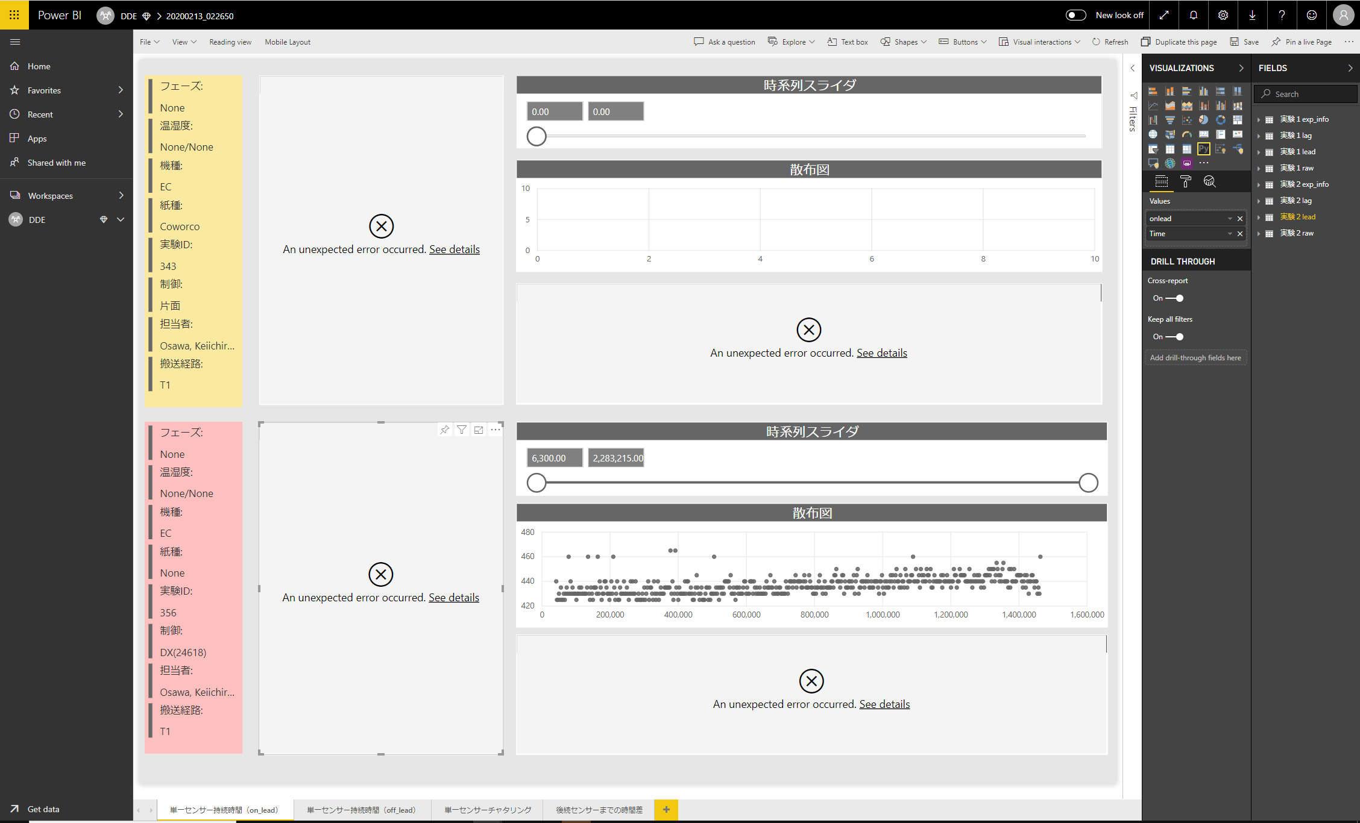The height and width of the screenshot is (823, 1360).
Task: Open notifications bell in header
Action: 1194,15
